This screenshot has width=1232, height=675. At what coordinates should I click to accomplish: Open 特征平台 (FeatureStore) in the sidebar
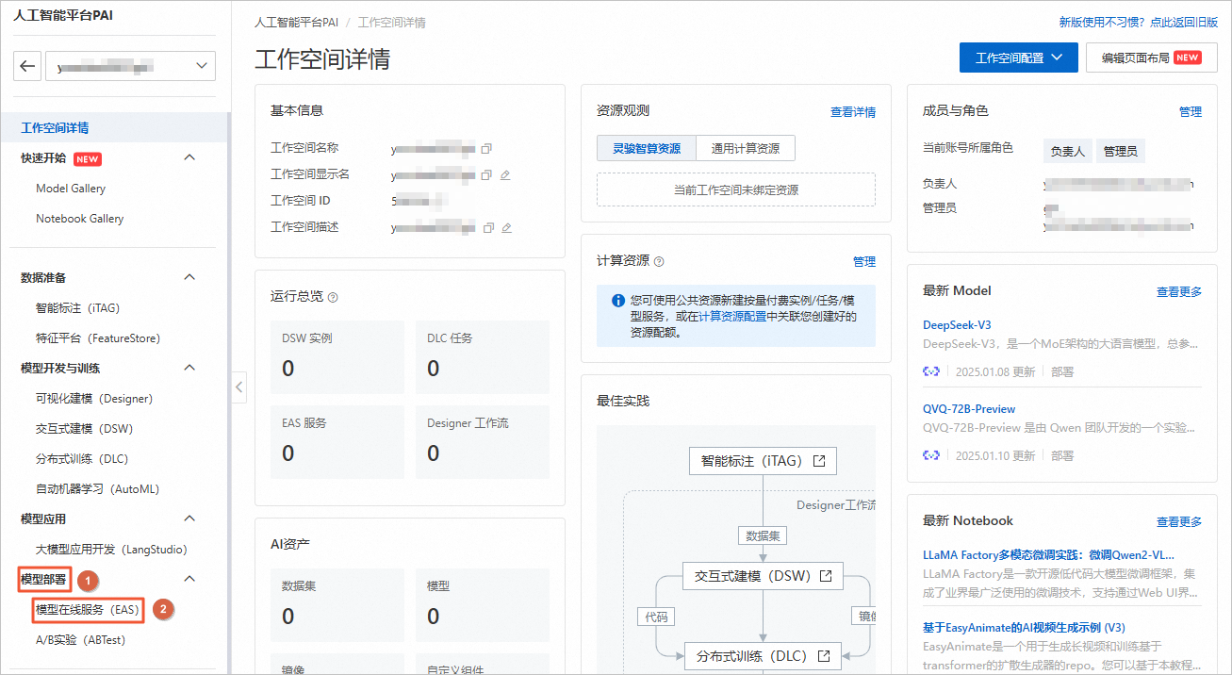98,338
